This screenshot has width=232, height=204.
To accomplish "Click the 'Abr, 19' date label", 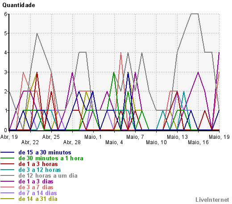I will [x=9, y=137].
